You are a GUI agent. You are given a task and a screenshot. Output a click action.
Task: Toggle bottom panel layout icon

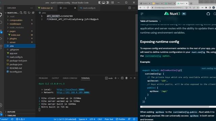click(104, 2)
